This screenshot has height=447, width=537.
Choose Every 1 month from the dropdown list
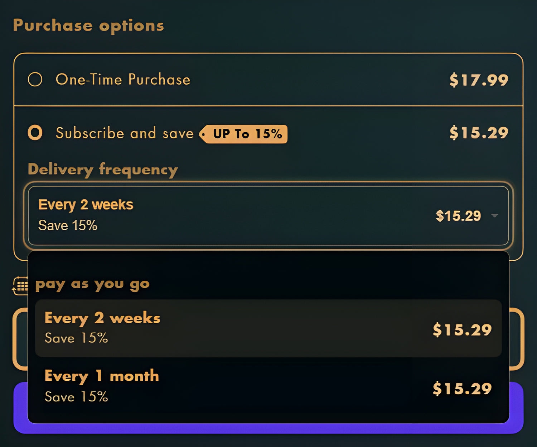[x=268, y=386]
